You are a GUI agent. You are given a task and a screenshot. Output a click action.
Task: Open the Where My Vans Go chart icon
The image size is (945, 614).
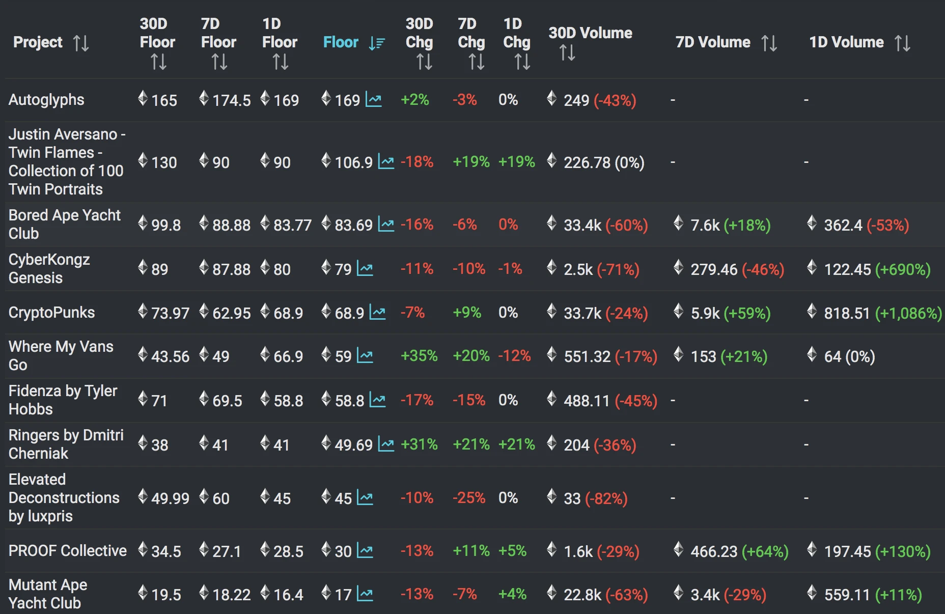[365, 356]
